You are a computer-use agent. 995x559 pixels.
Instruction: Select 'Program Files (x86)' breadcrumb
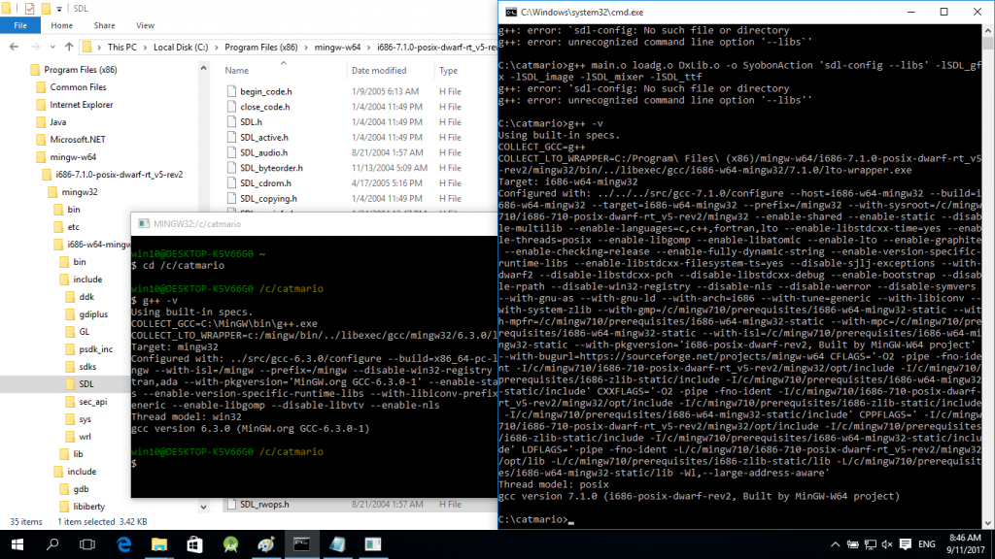tap(260, 47)
